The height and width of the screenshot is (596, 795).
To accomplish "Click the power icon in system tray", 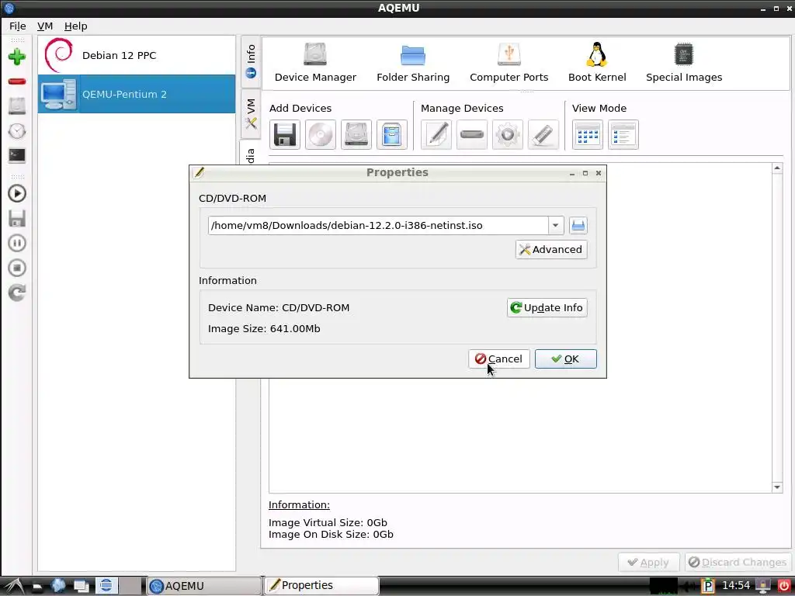I will (784, 586).
